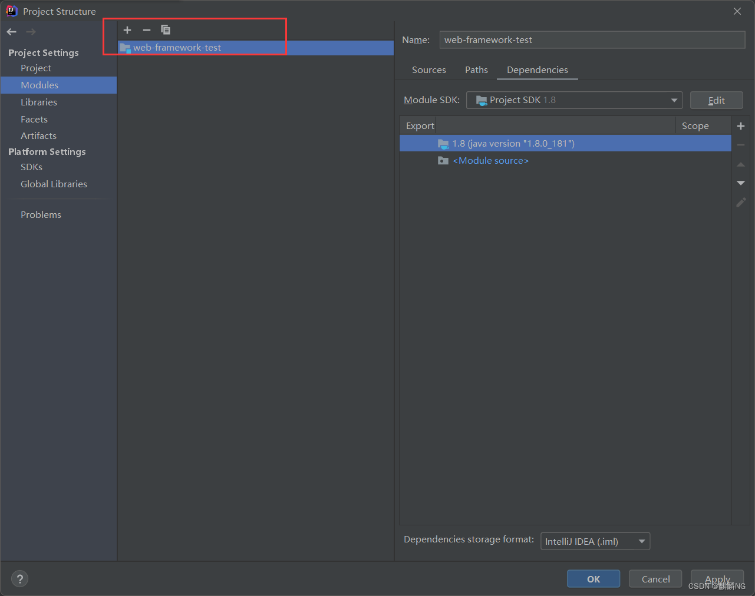This screenshot has height=596, width=755.
Task: Click the Add module plus icon
Action: coord(127,30)
